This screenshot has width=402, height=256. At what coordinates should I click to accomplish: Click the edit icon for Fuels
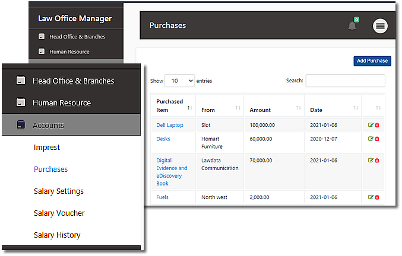[x=371, y=197]
